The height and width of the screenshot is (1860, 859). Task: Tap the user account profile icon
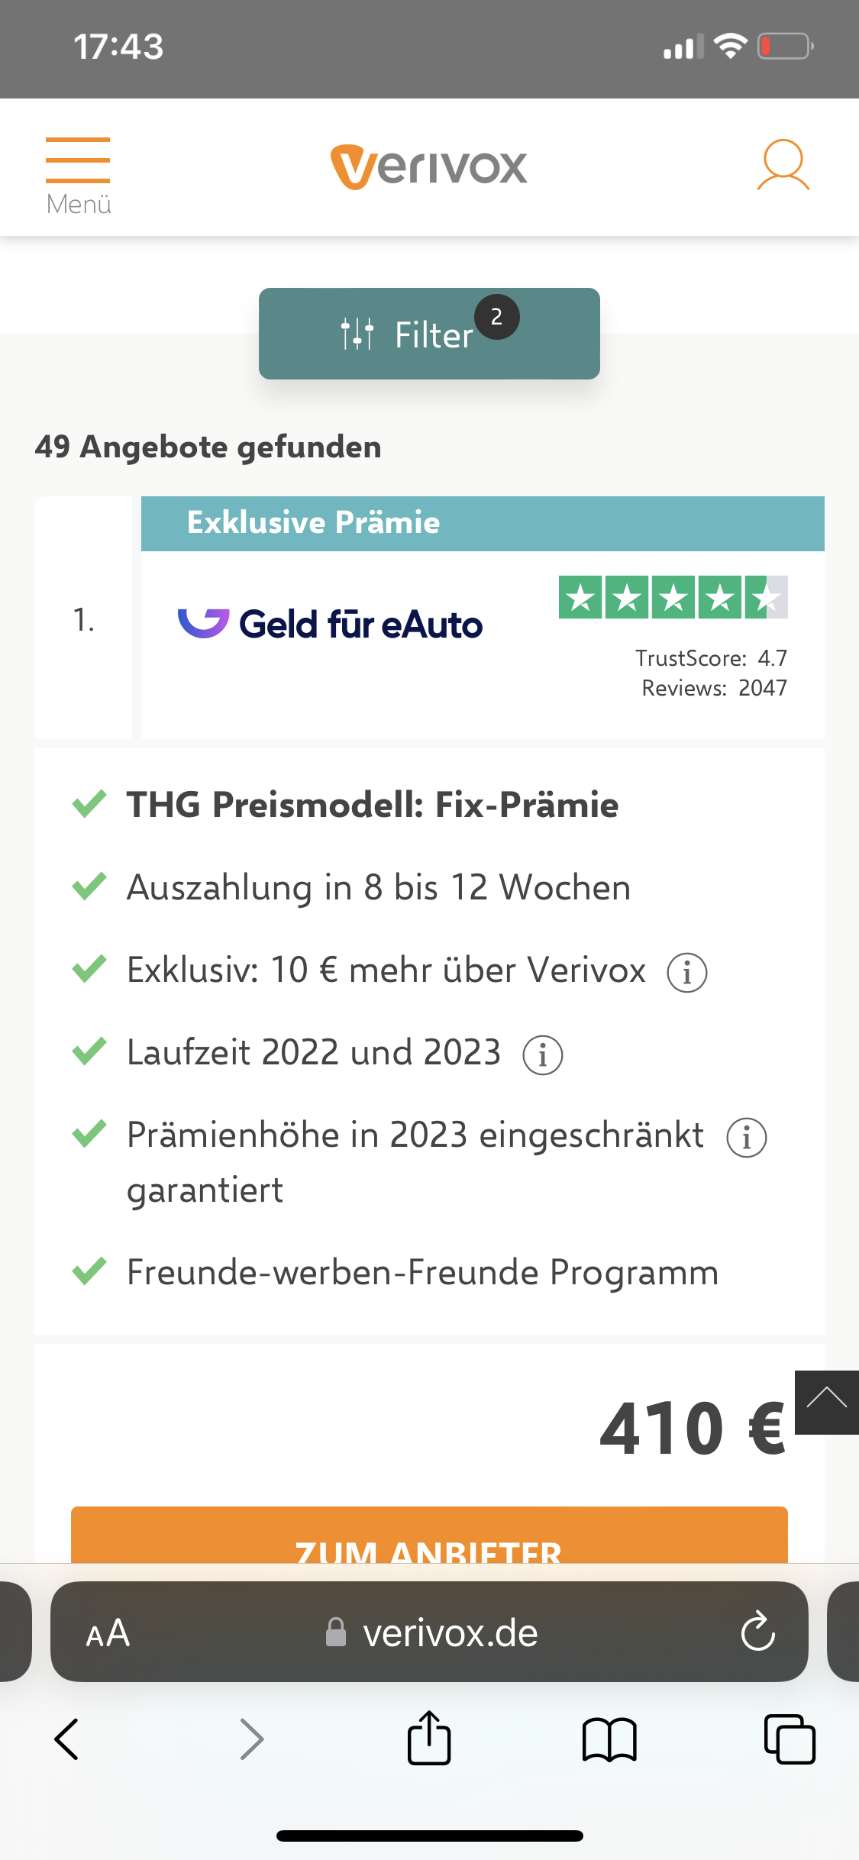(783, 165)
